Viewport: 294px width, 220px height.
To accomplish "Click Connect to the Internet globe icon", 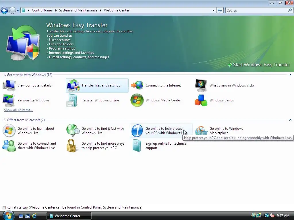I will coord(137,85).
